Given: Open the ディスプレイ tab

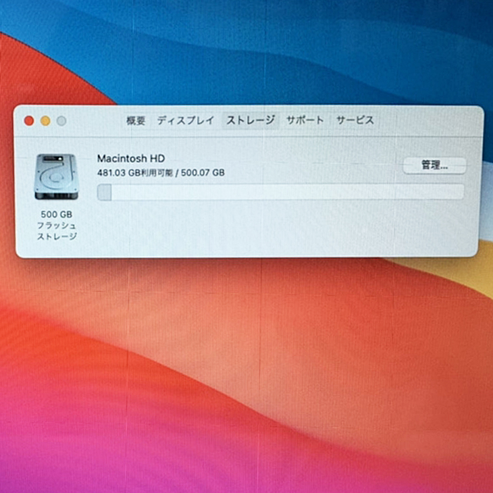Looking at the screenshot, I should click(x=185, y=121).
